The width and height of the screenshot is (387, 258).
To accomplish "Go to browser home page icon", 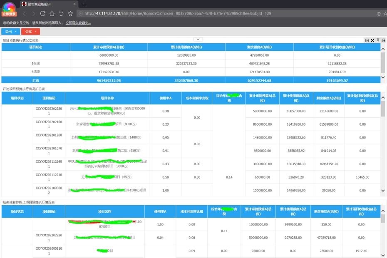I will point(52,13).
